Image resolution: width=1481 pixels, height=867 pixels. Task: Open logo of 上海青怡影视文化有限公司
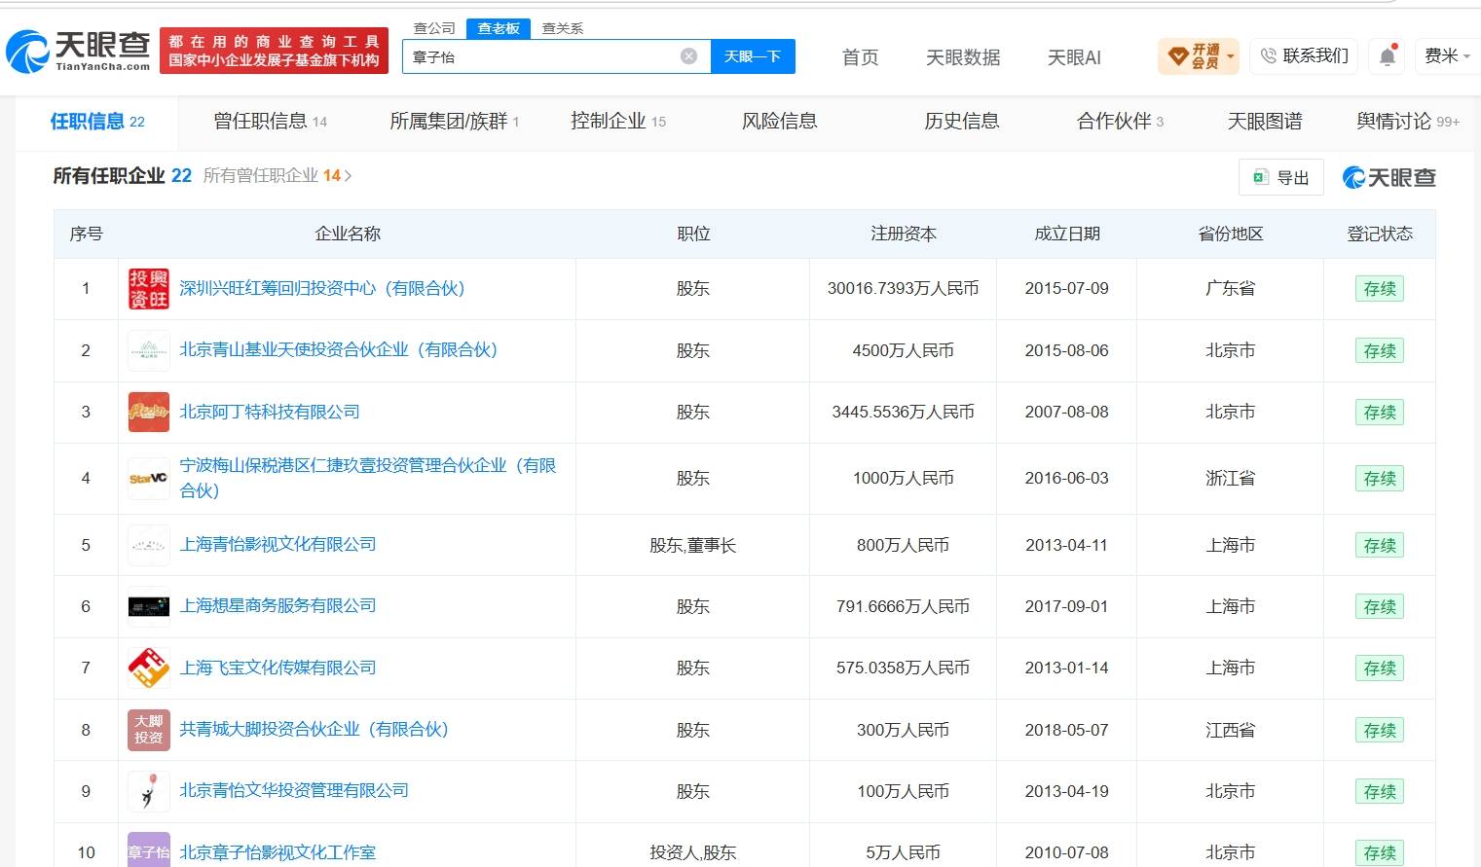[x=149, y=545]
